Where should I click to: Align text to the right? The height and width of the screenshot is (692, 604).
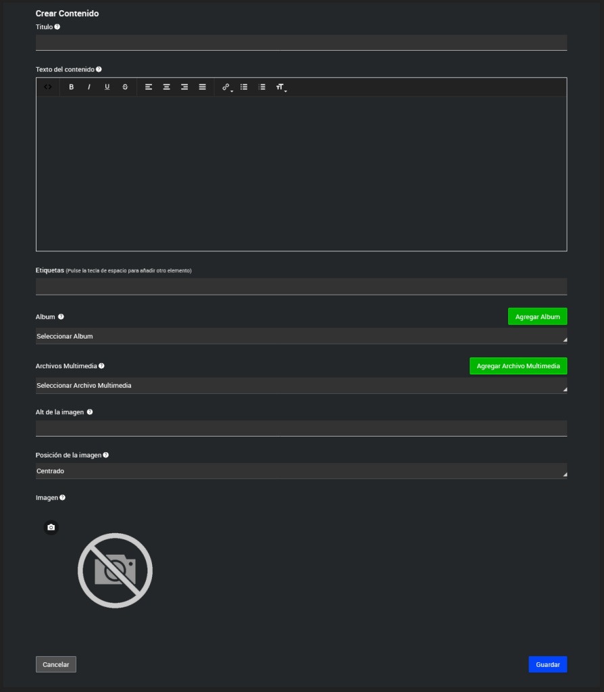click(x=184, y=87)
